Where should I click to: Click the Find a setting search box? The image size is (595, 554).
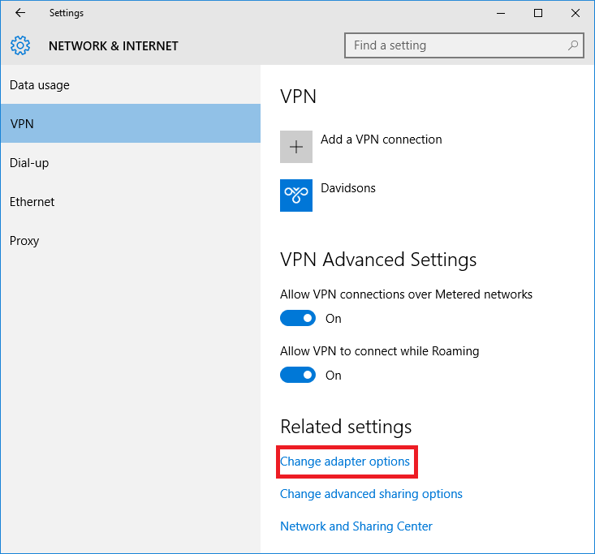pyautogui.click(x=463, y=45)
